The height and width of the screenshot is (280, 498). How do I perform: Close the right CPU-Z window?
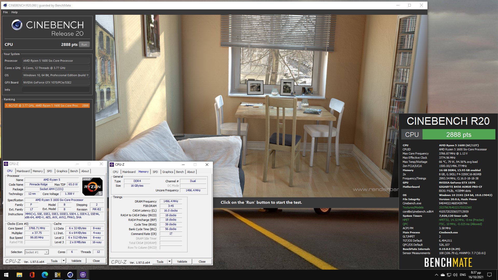point(207,165)
